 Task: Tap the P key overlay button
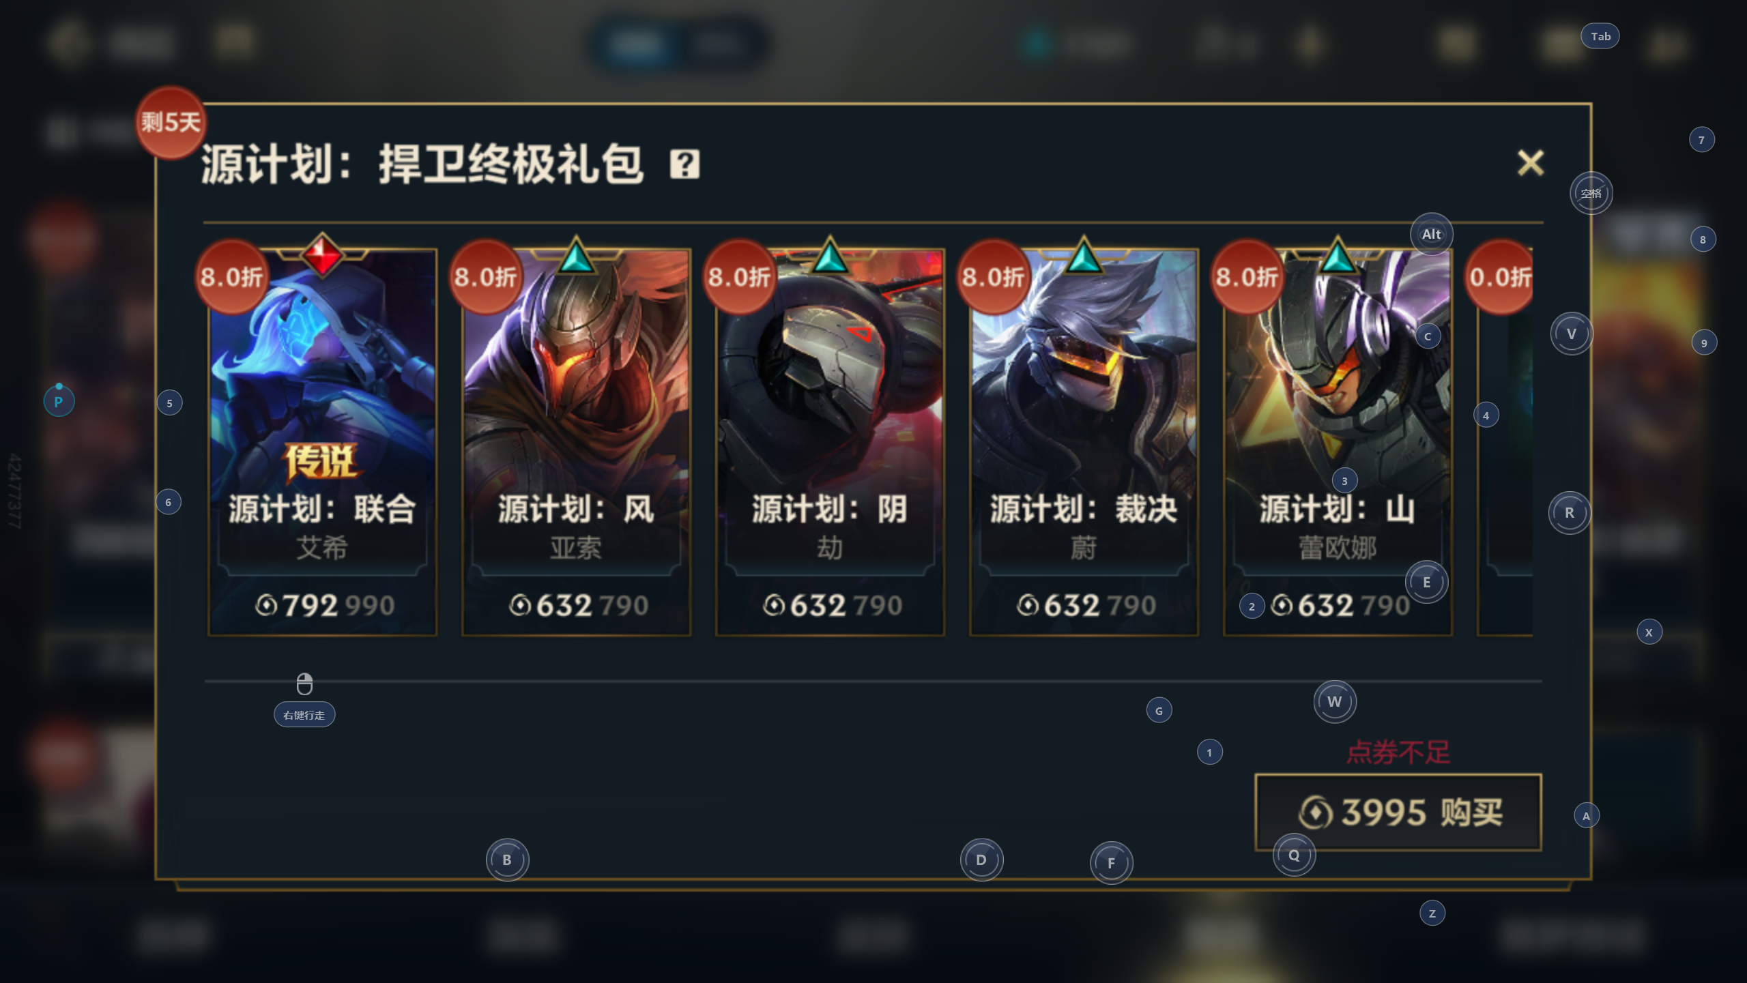tap(59, 401)
